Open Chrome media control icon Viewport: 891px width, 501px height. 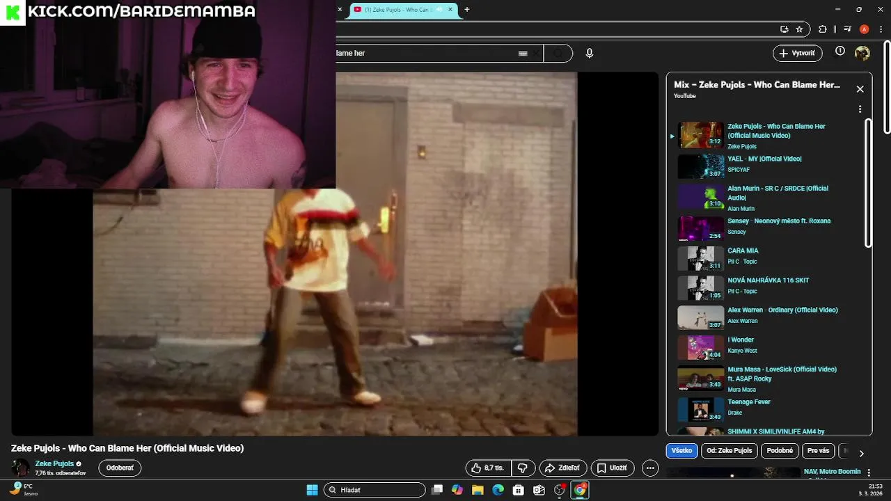click(x=847, y=29)
